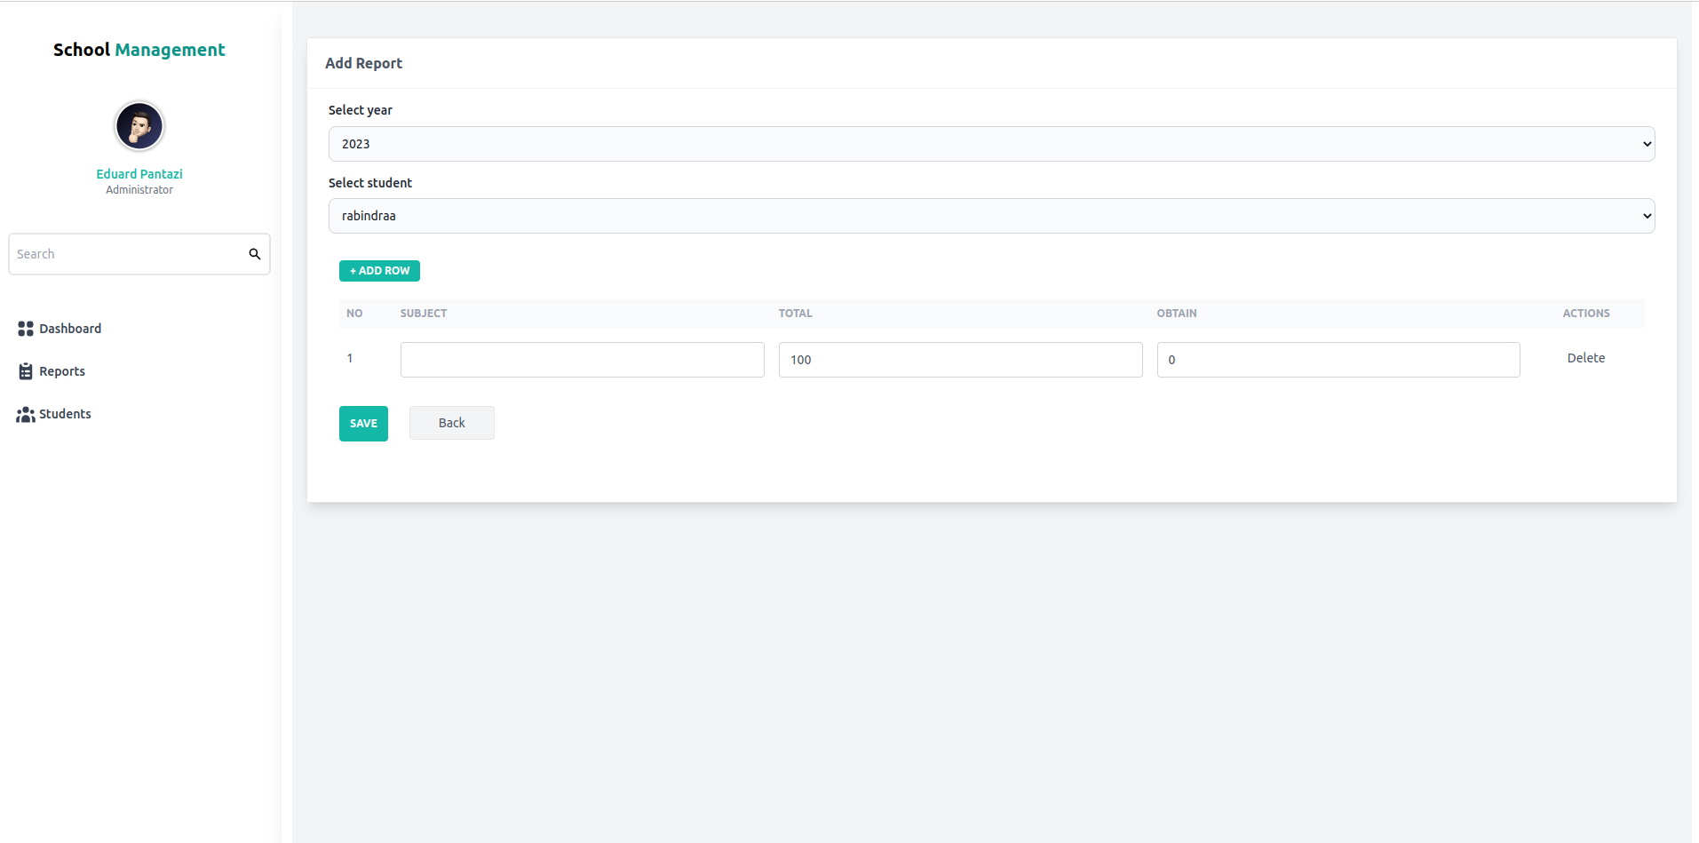Click the Reports clipboard icon

[26, 371]
